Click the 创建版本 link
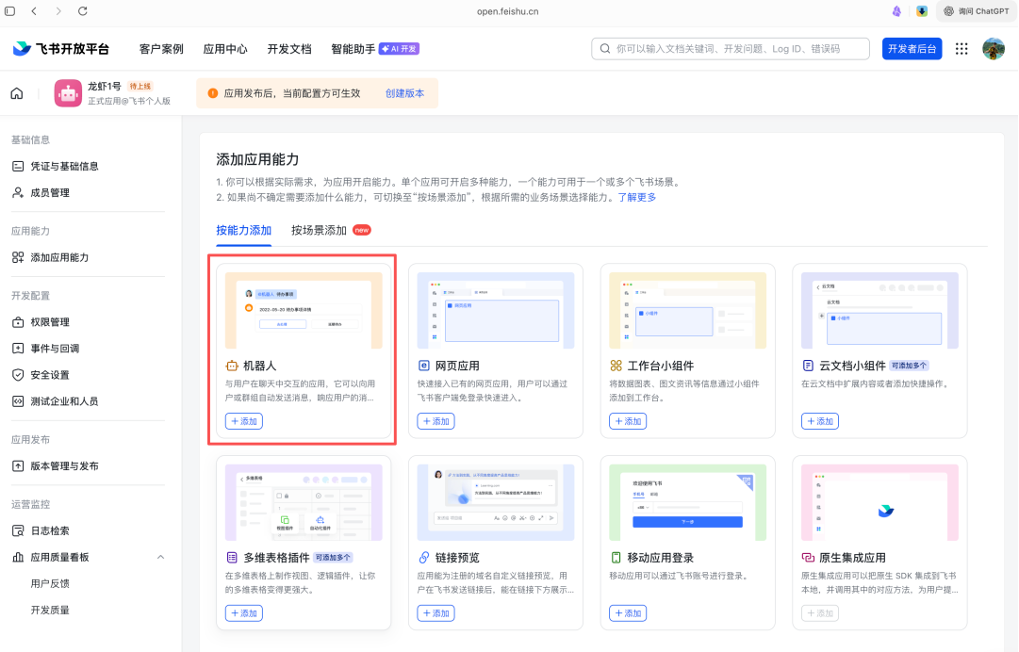This screenshot has height=652, width=1019. 404,93
